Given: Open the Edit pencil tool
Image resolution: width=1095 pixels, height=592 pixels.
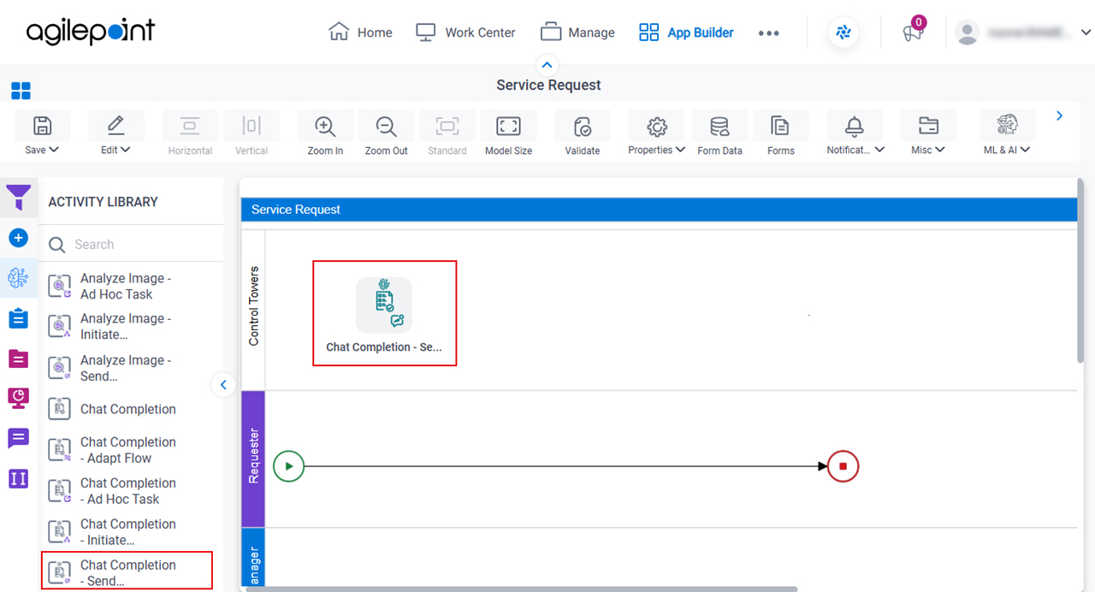Looking at the screenshot, I should click(x=115, y=126).
